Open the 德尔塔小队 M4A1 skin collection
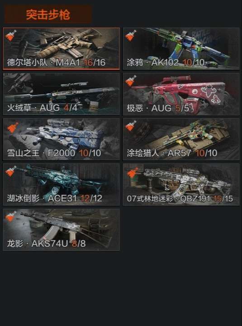The width and height of the screenshot is (242, 326). coord(61,48)
